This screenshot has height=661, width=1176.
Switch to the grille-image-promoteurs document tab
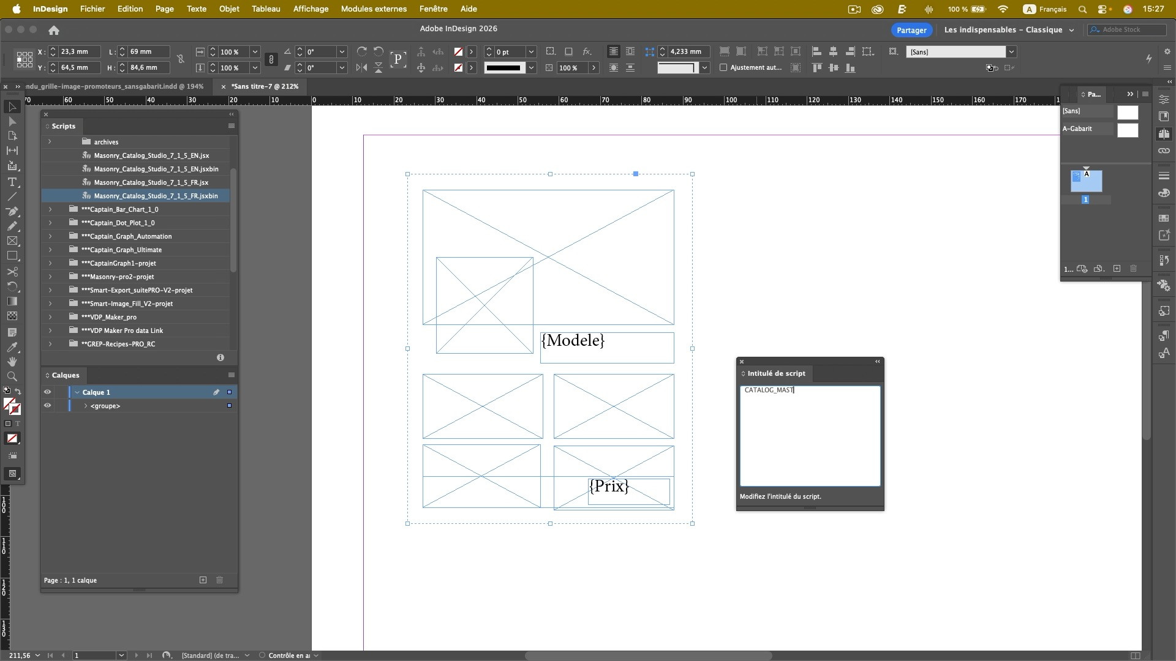[x=114, y=86]
